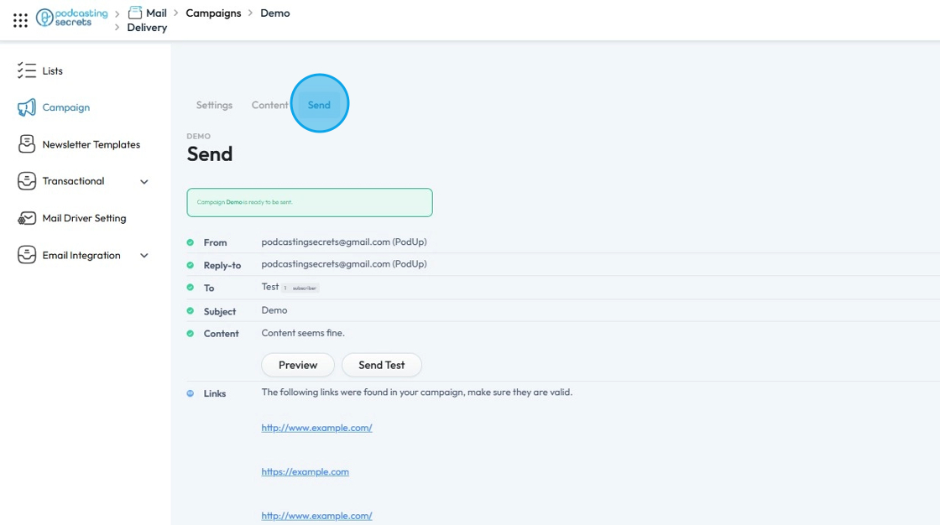Viewport: 940px width, 525px height.
Task: Click the green status dot for To
Action: (x=190, y=288)
